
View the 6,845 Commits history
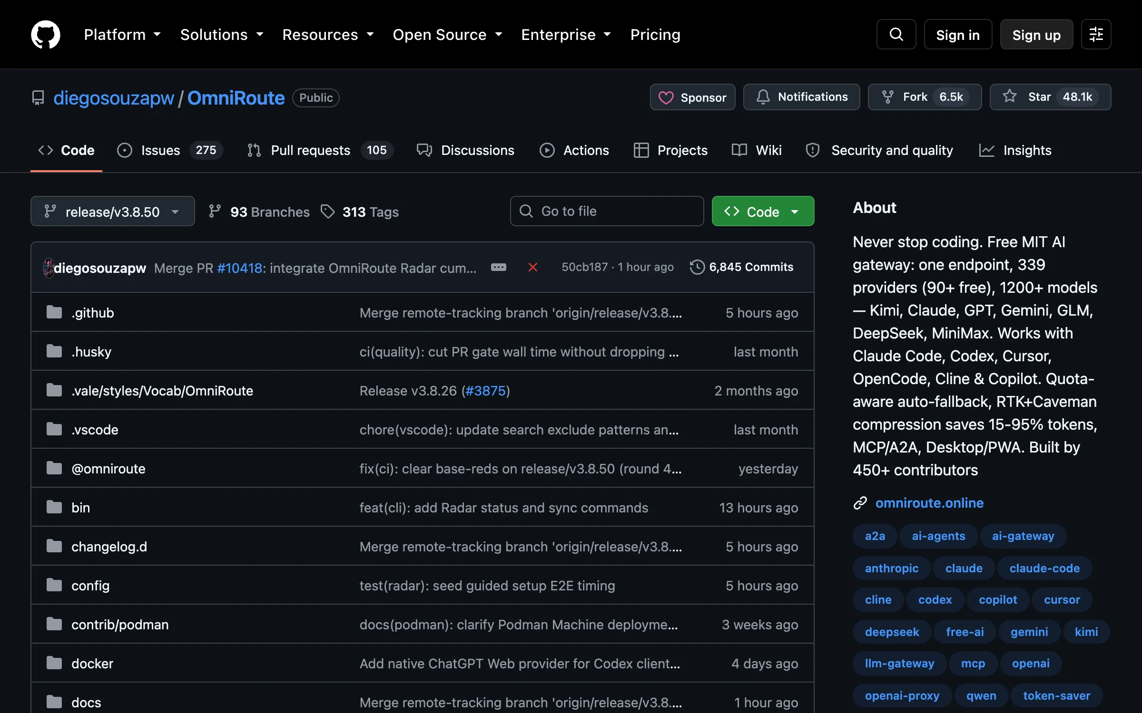(742, 267)
